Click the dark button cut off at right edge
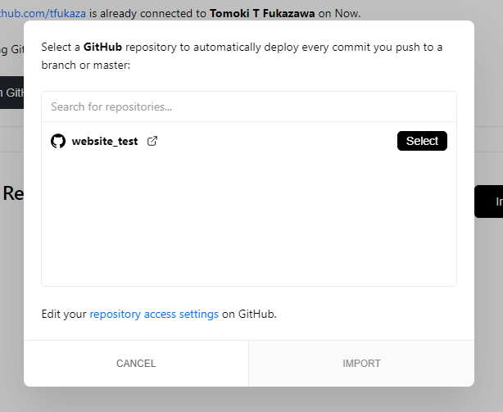The height and width of the screenshot is (412, 503). (489, 201)
